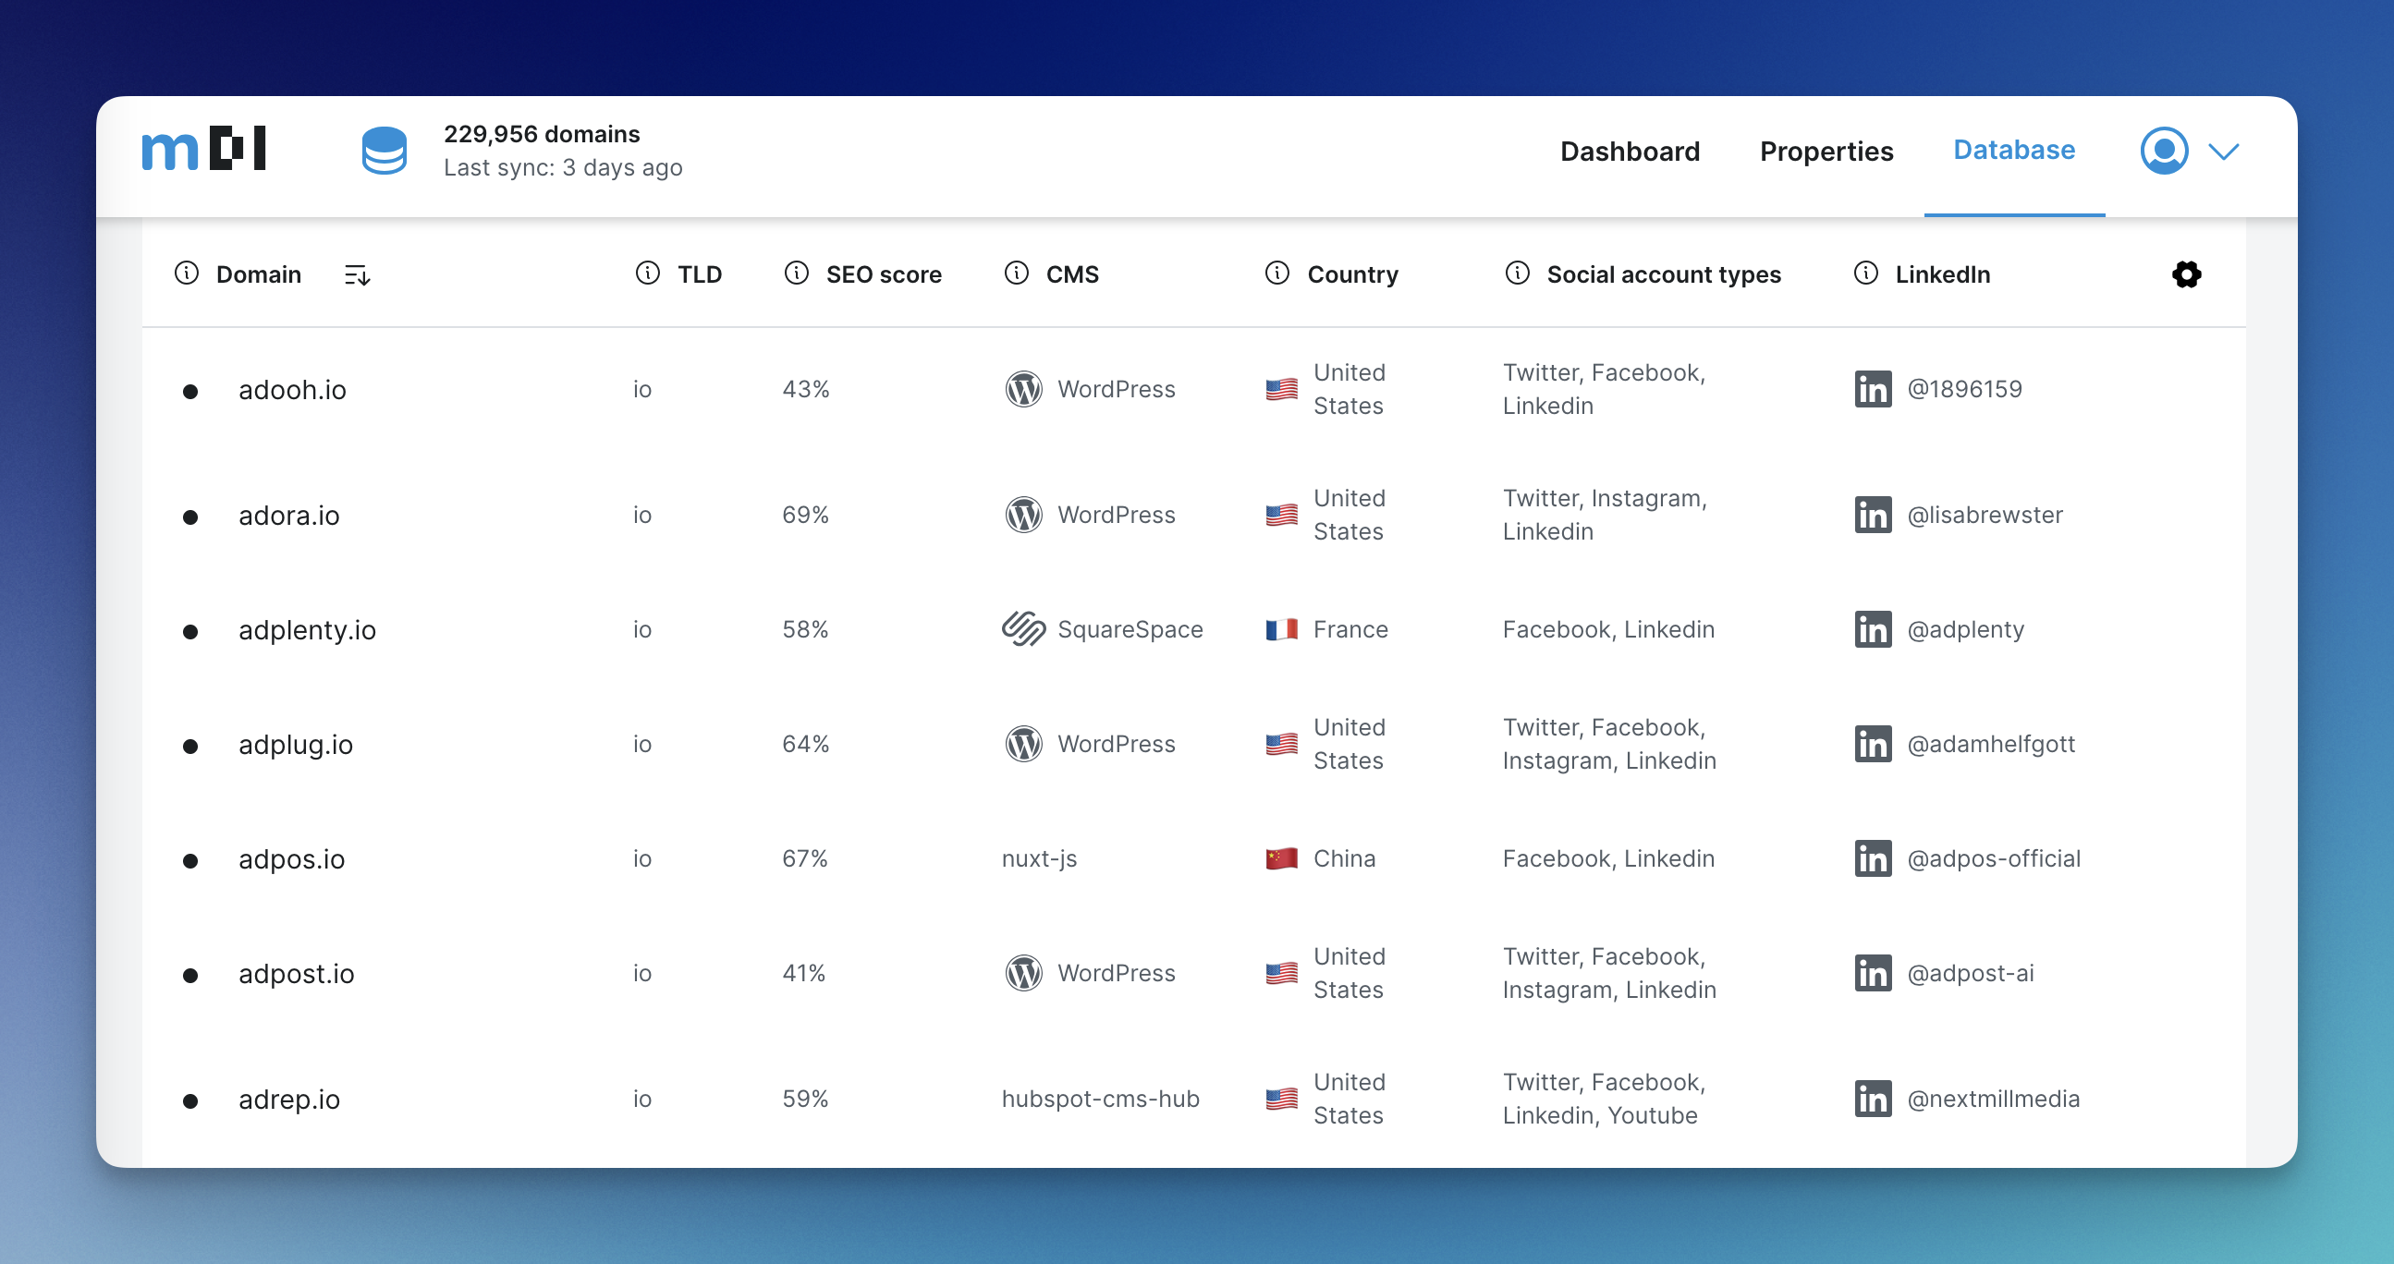Click the LinkedIn icon beside @lisabrewster
This screenshot has height=1264, width=2394.
(x=1873, y=515)
